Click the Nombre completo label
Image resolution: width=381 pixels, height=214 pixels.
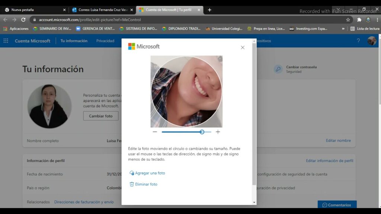tap(43, 141)
